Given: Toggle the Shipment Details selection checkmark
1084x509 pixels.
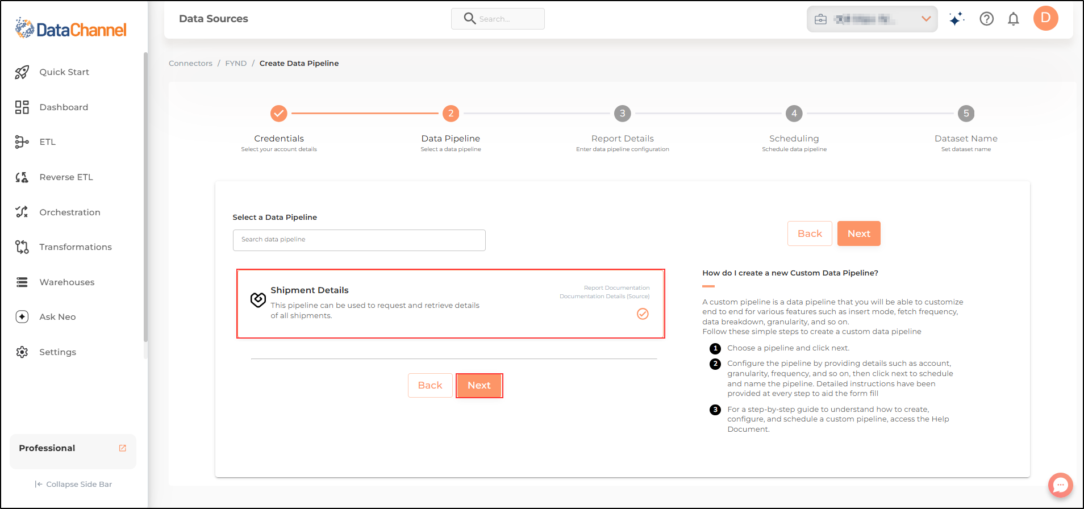Looking at the screenshot, I should click(643, 314).
